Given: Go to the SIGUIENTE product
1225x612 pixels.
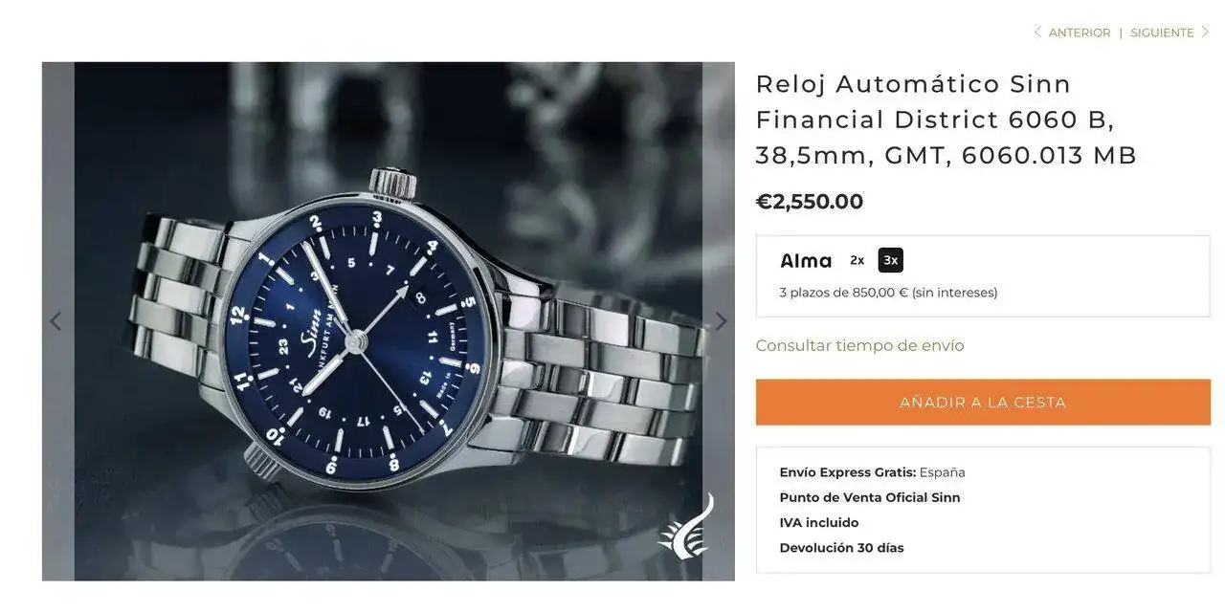Looking at the screenshot, I should pyautogui.click(x=1162, y=33).
